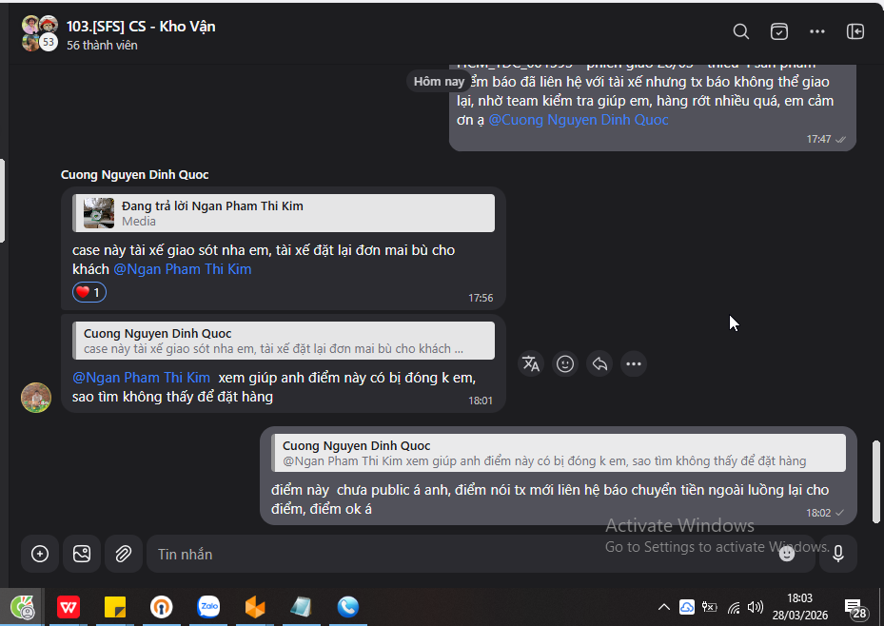
Task: Open the "56 thành viên" member list
Action: tap(102, 45)
